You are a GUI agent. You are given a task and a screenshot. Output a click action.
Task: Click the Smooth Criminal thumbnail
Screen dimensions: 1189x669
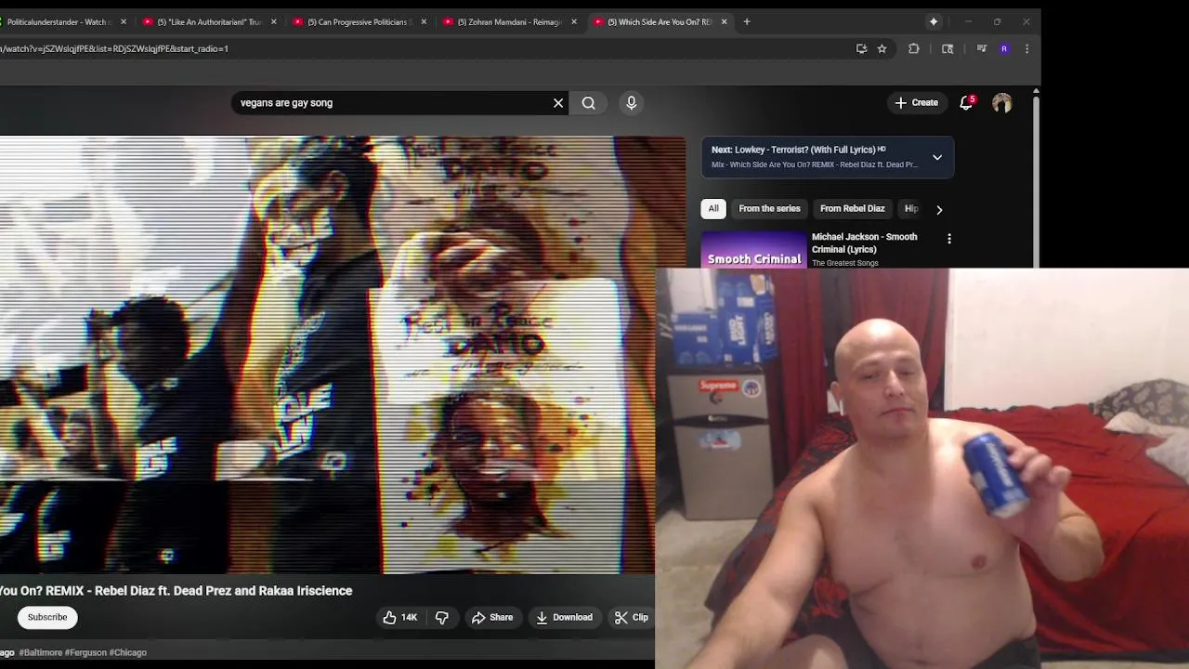coord(754,250)
